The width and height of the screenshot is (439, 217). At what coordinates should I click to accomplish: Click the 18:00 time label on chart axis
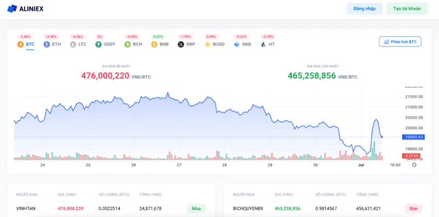pyautogui.click(x=395, y=165)
